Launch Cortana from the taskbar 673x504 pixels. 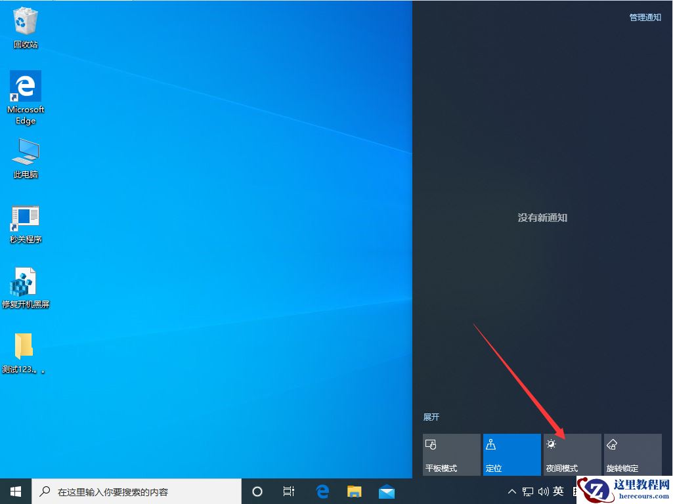(257, 491)
